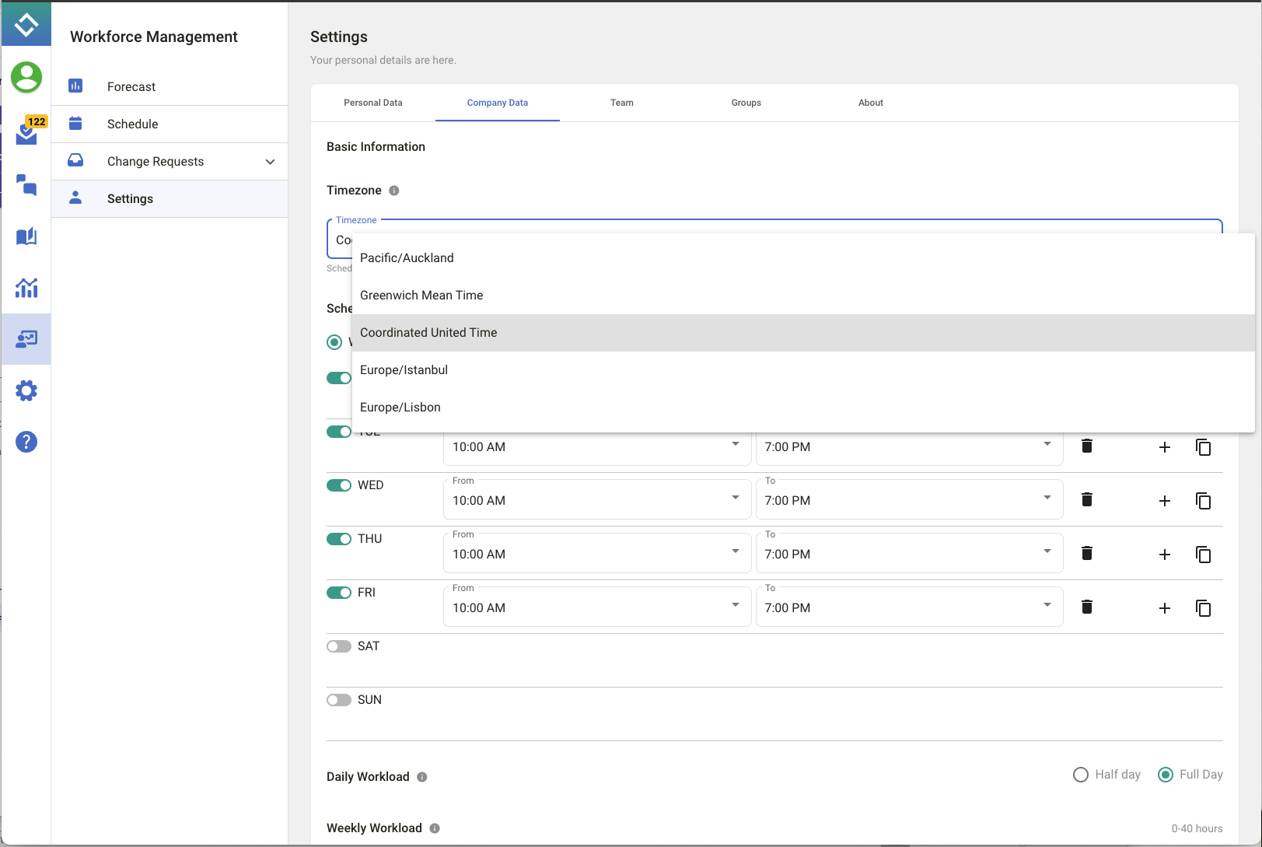Choose Europe/Istanbul from the timezone list
This screenshot has width=1262, height=847.
404,370
